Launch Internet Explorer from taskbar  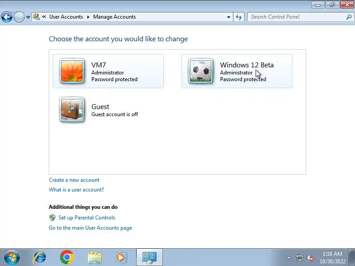[x=39, y=258]
